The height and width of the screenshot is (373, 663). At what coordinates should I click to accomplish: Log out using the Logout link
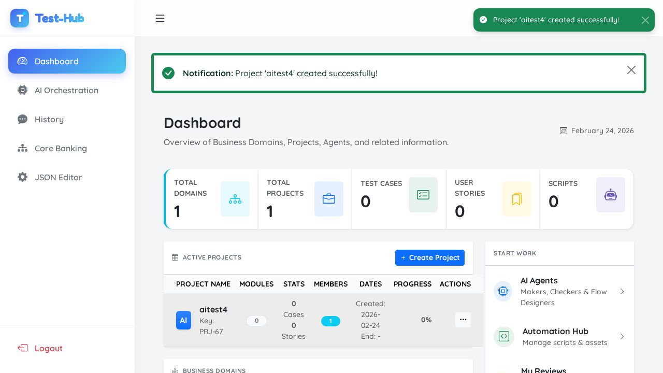(48, 348)
